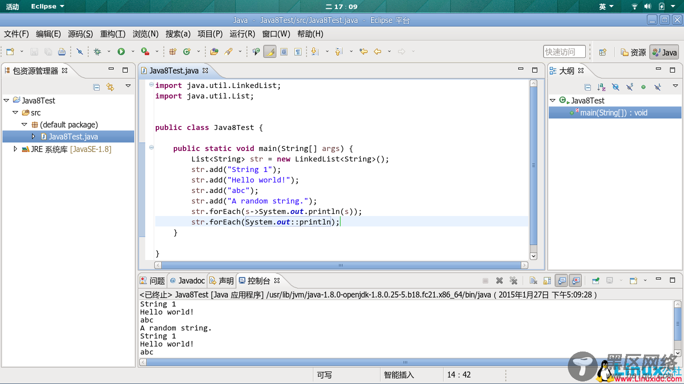Open the 重构(T) menu

(113, 33)
